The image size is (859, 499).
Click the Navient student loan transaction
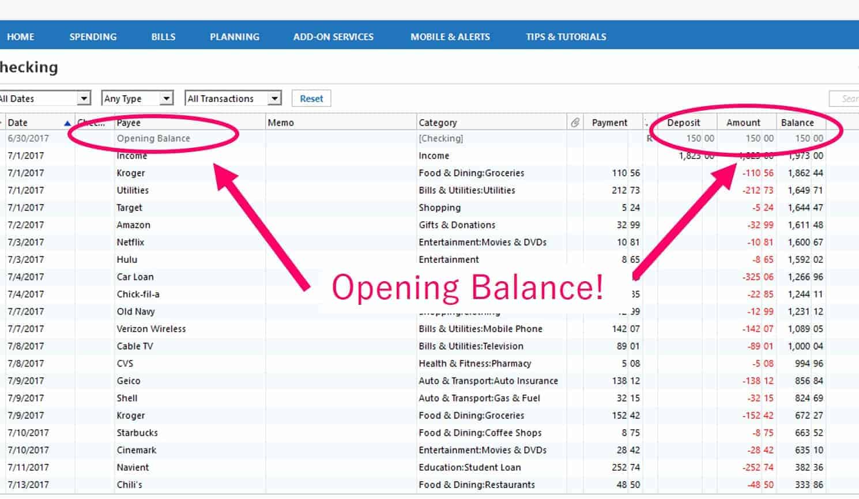[133, 467]
